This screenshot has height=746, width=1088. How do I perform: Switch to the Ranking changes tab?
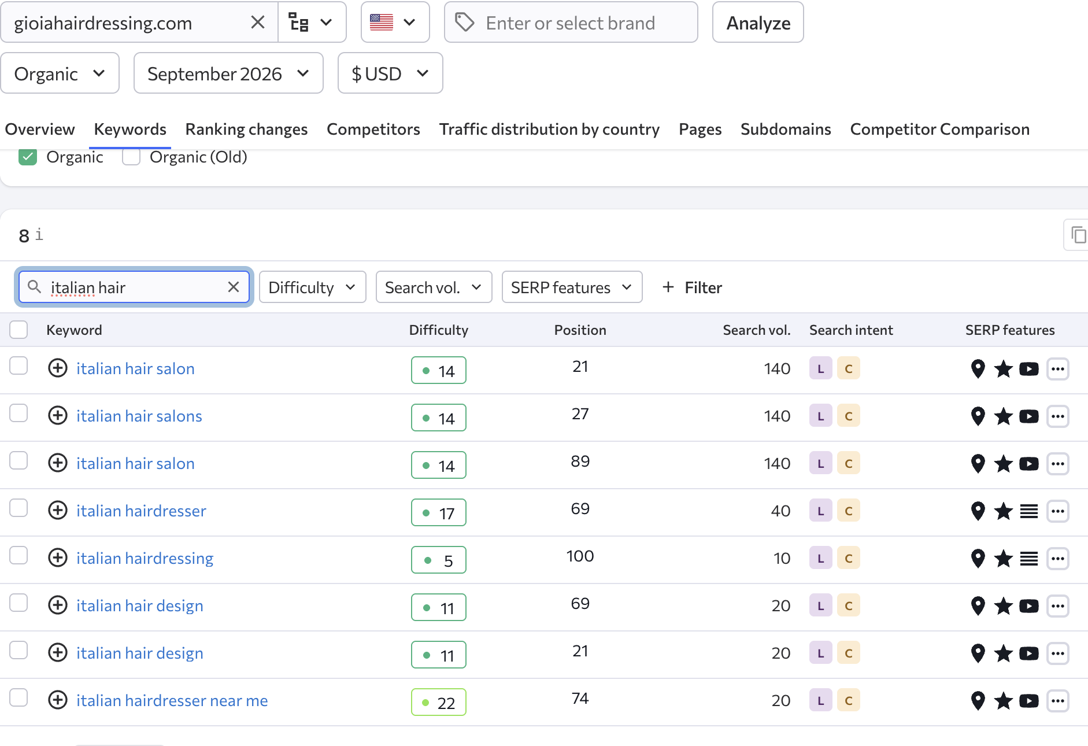pos(246,129)
